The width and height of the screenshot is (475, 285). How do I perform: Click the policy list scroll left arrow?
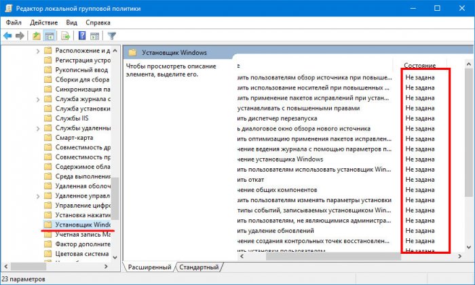[242, 256]
